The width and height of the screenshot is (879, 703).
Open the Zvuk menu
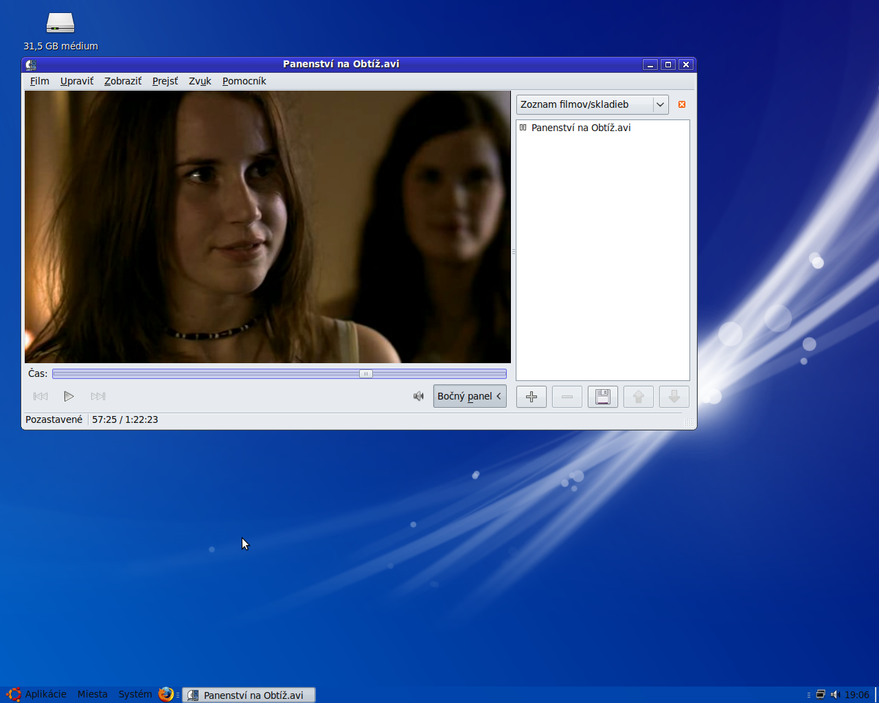[200, 81]
